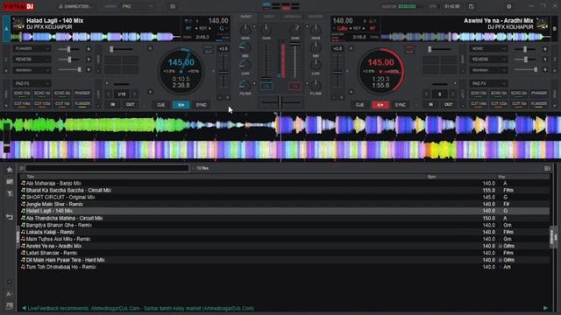Image resolution: width=561 pixels, height=315 pixels.
Task: Click the browser search input field
Action: pos(107,168)
